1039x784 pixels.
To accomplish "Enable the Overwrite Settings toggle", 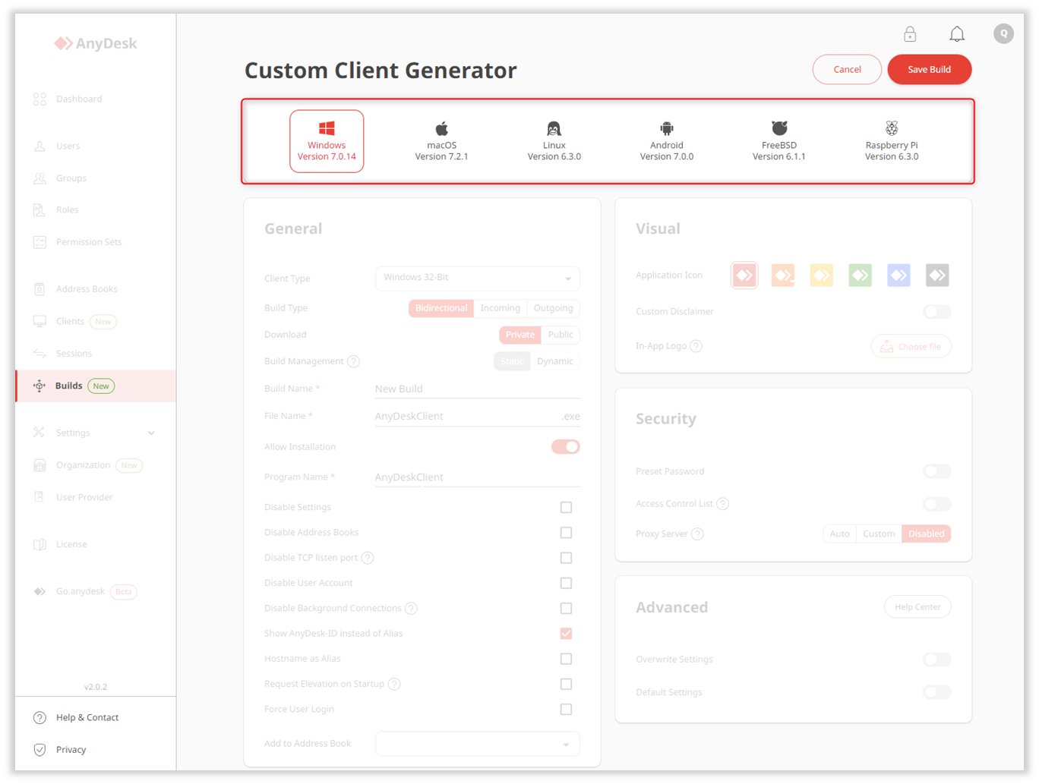I will [x=937, y=660].
